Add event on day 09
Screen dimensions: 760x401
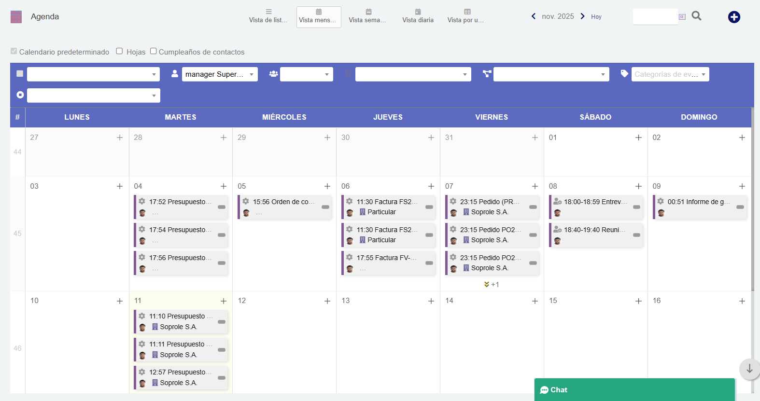click(742, 186)
